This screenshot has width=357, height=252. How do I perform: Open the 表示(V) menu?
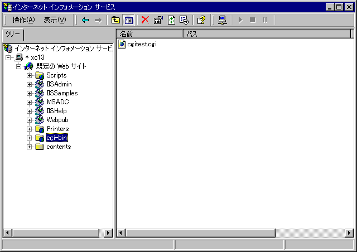point(55,20)
